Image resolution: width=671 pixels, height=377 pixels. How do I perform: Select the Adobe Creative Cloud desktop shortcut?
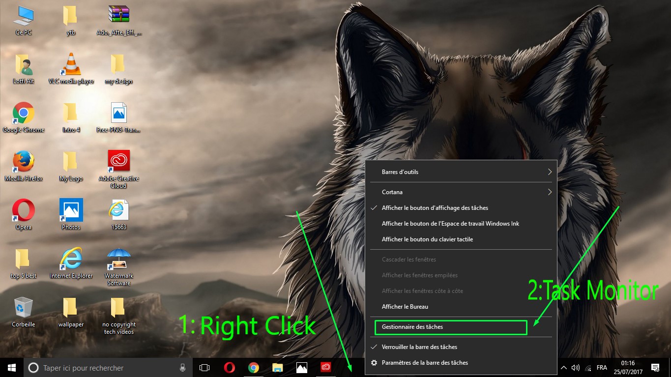pyautogui.click(x=118, y=169)
